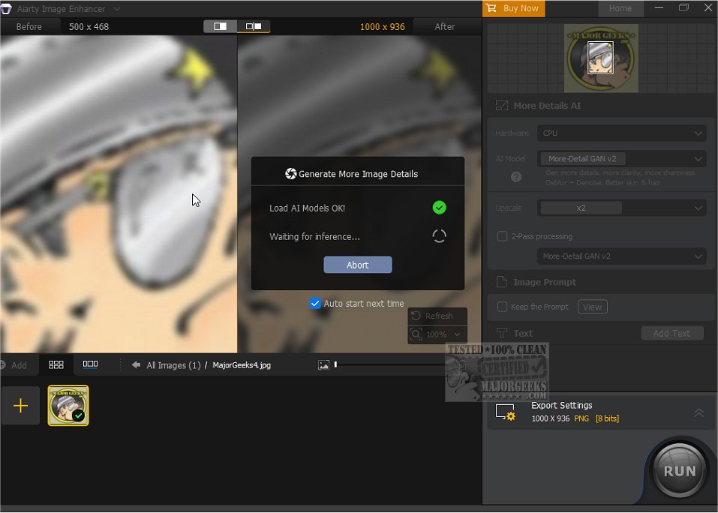Switch to the list view icon
The width and height of the screenshot is (718, 513).
(89, 364)
